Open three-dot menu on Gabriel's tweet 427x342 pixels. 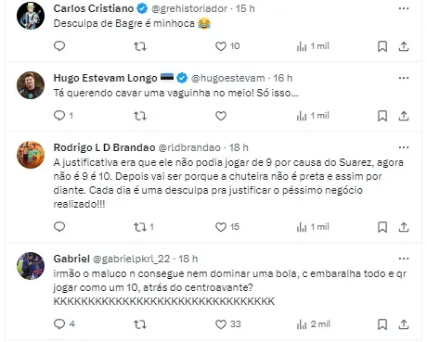click(x=404, y=259)
